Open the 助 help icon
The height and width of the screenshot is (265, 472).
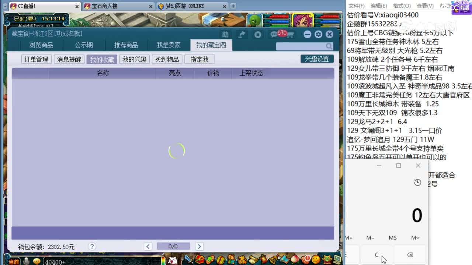click(x=225, y=34)
